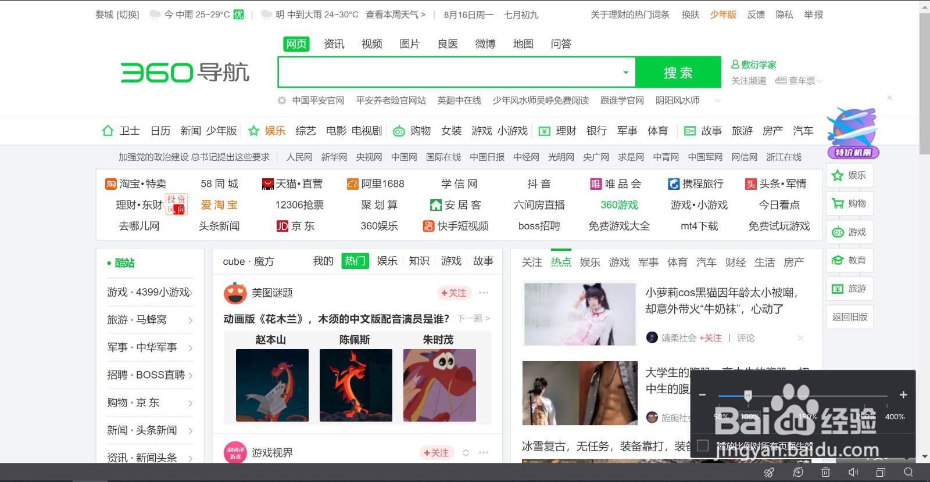The height and width of the screenshot is (482, 930).
Task: Click +关注 next to 靖柔社会
Action: [710, 338]
